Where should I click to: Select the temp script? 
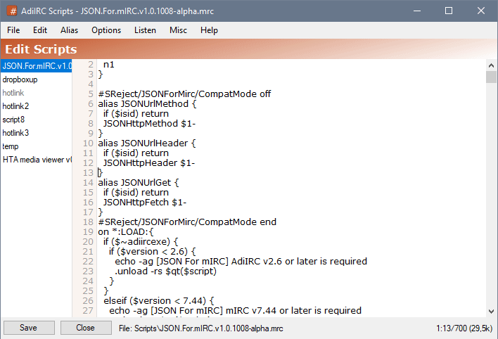pyautogui.click(x=11, y=146)
